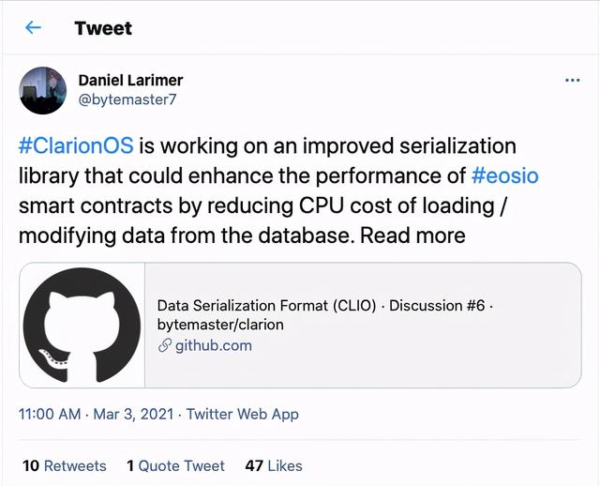This screenshot has height=486, width=600.
Task: Click the github.com link icon
Action: (165, 345)
